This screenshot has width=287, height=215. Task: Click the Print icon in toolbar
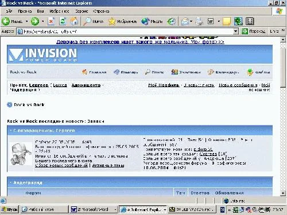pyautogui.click(x=199, y=21)
